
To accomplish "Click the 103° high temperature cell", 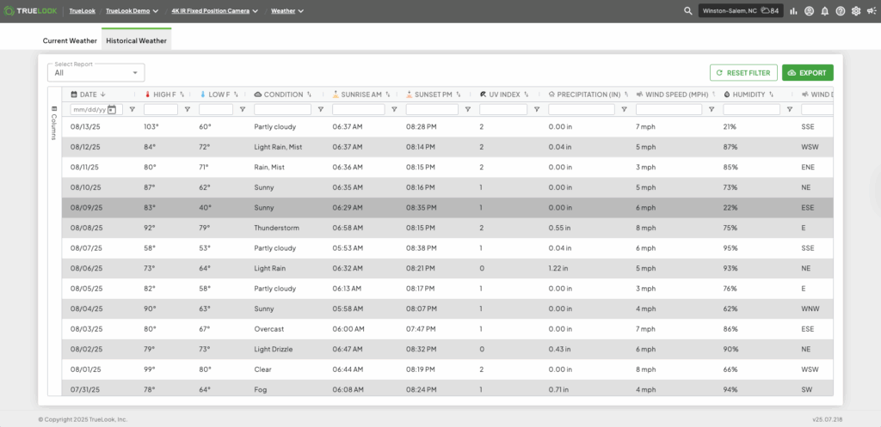I will 151,127.
